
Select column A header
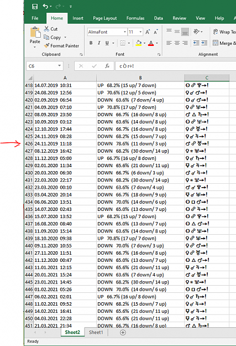coord(65,78)
